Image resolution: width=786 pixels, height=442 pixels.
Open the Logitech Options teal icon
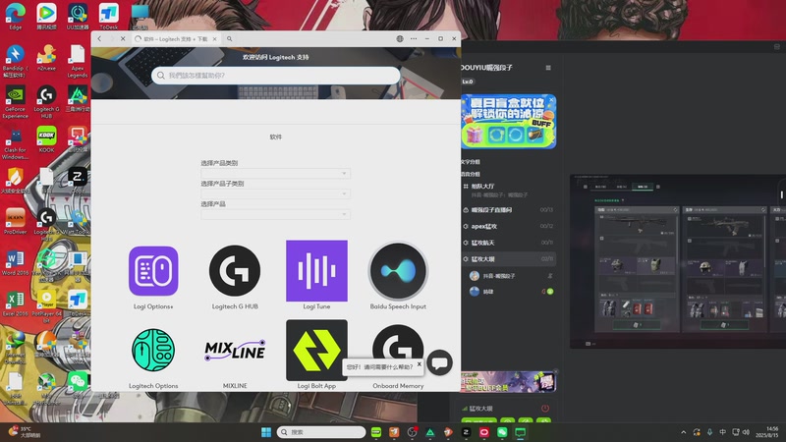click(x=153, y=351)
